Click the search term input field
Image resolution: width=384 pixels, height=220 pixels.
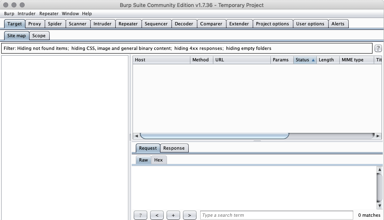(277, 215)
